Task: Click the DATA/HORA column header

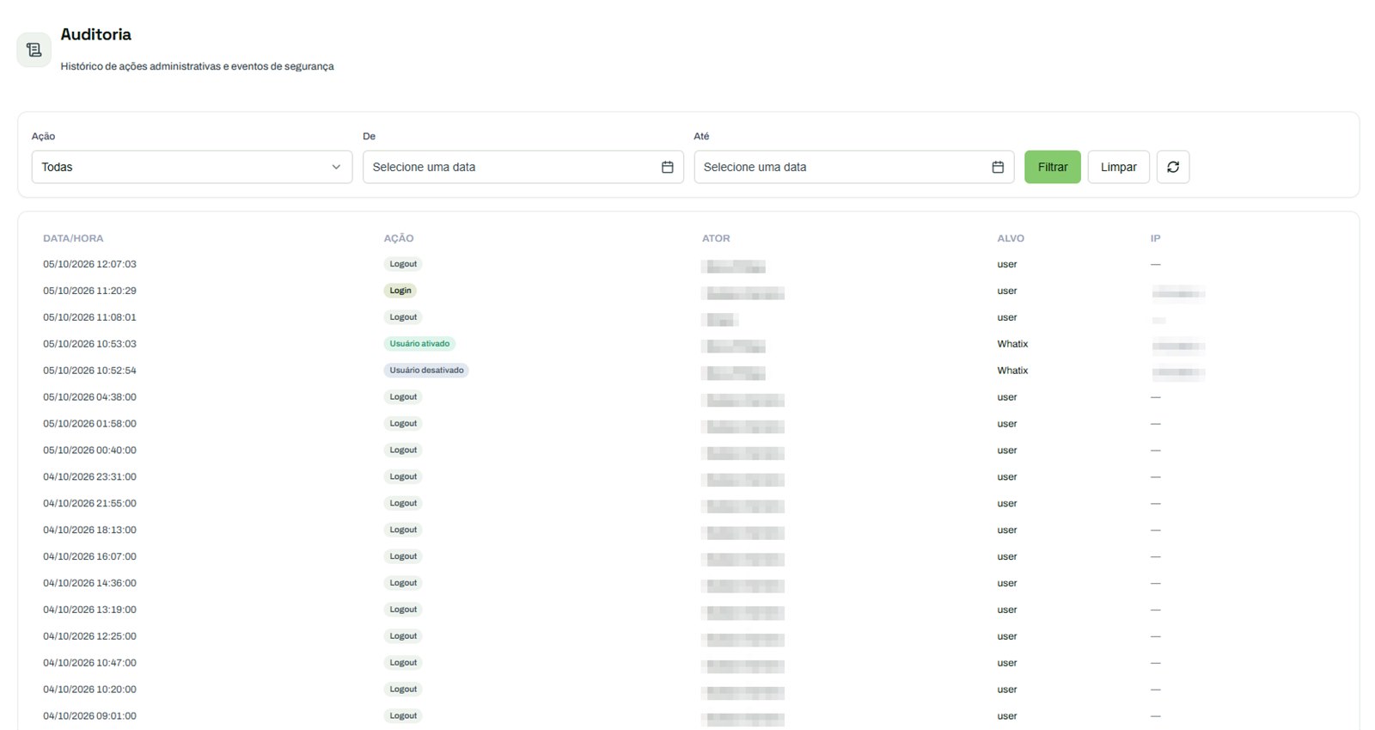Action: coord(73,238)
